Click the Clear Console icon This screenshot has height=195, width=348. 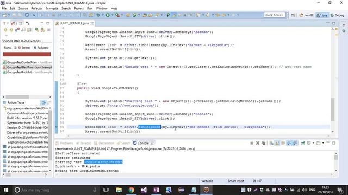271,143
